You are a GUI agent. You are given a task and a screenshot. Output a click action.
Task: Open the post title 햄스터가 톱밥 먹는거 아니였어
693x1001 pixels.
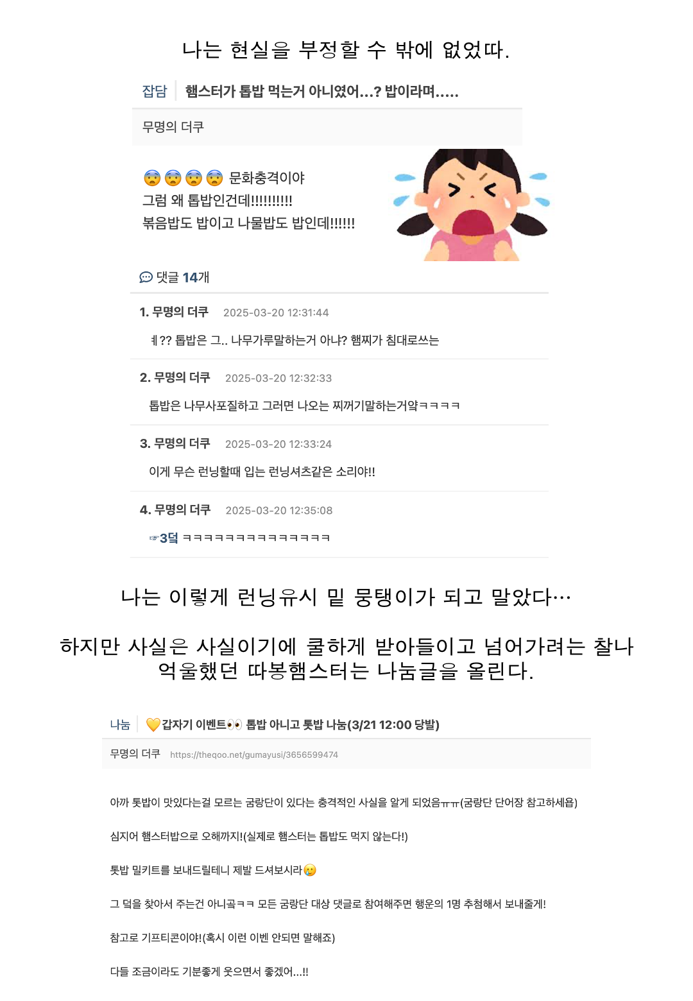[321, 91]
